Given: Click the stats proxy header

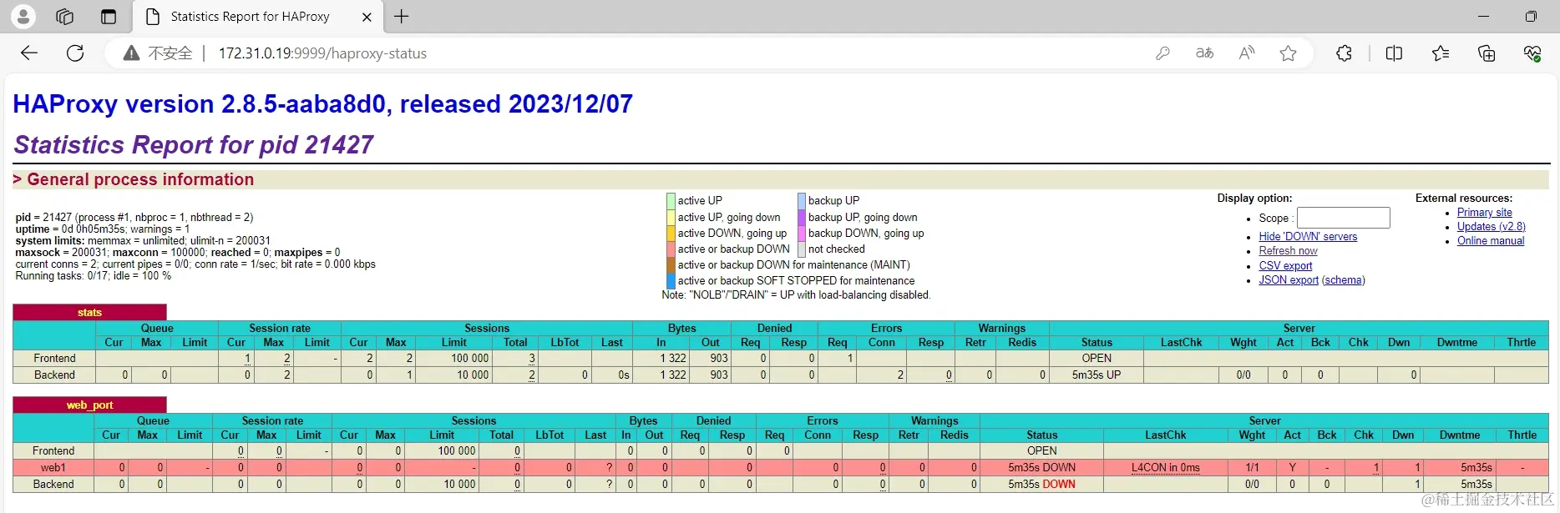Looking at the screenshot, I should pos(89,313).
